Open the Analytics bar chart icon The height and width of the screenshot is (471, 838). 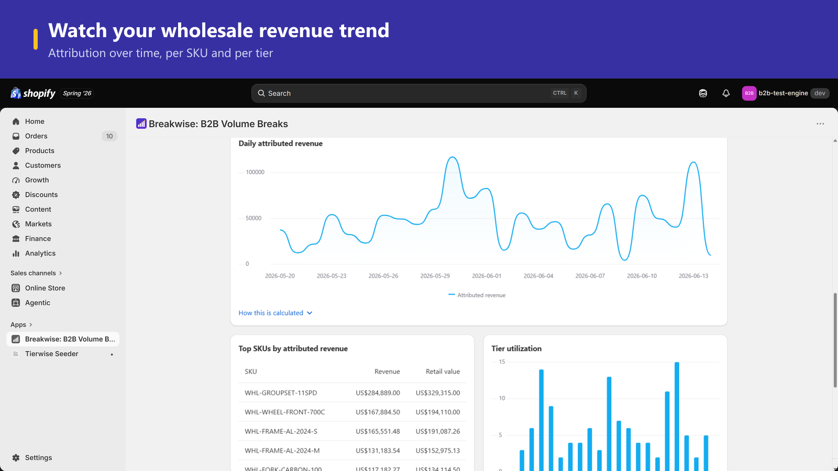pos(16,253)
